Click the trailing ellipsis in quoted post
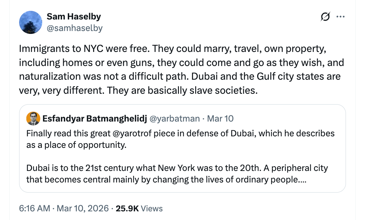The height and width of the screenshot is (220, 373). point(301,179)
